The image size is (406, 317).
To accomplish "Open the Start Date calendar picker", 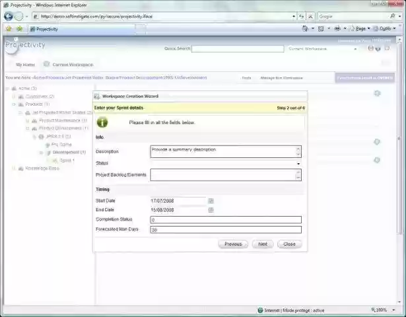I will 211,201.
